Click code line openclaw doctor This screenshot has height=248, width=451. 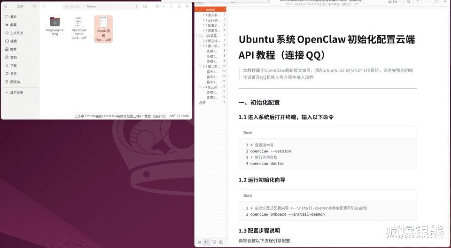[x=267, y=164]
